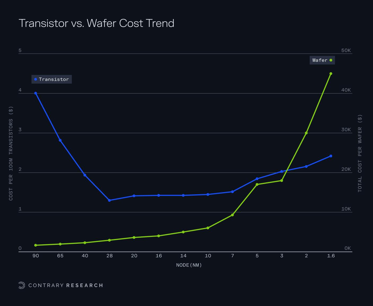Screen dimensions: 373x306
Task: Select the green Wafer point at 7 nm
Action: pos(232,215)
